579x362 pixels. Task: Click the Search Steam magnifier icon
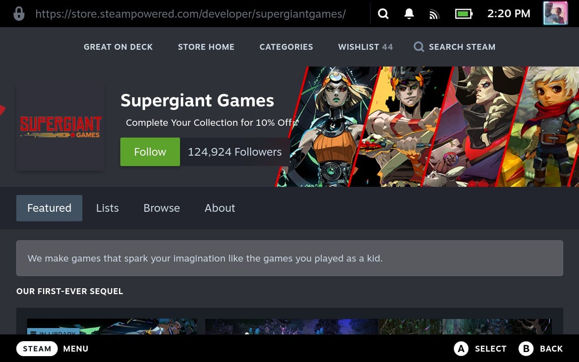coord(419,47)
